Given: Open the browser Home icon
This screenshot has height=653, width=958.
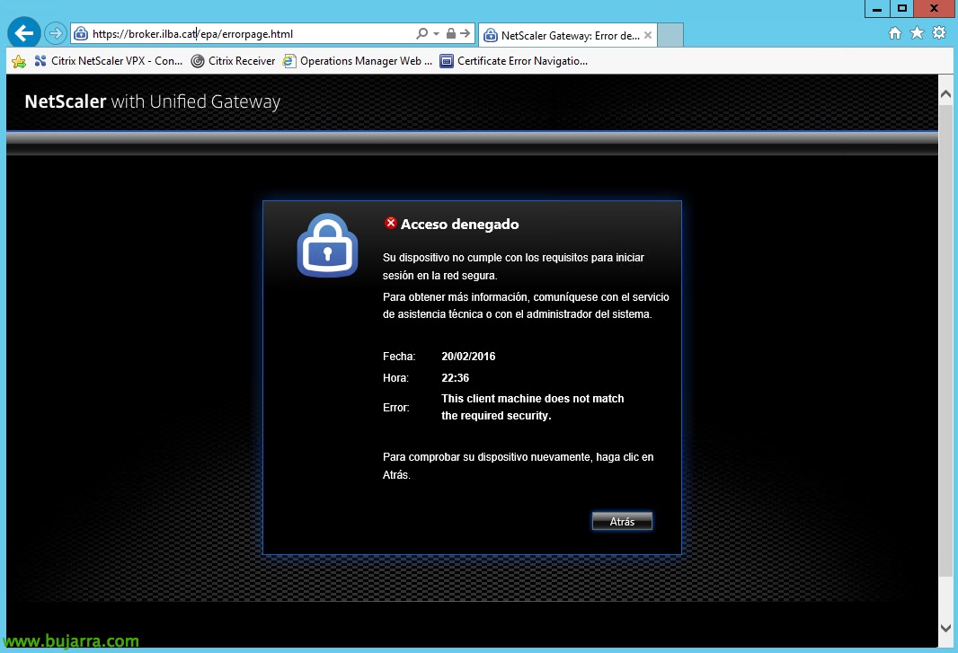Looking at the screenshot, I should click(894, 33).
